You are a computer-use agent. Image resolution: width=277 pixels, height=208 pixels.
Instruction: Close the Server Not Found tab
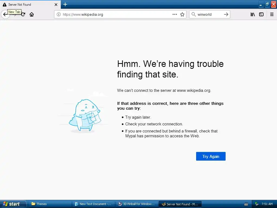pos(56,5)
